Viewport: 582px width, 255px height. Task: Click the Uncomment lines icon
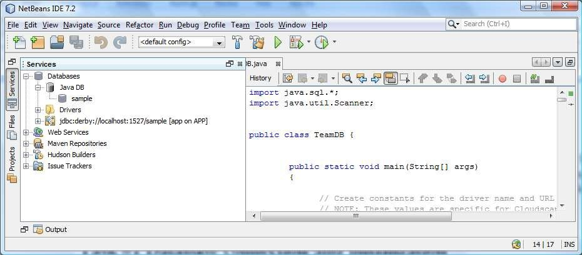[549, 78]
